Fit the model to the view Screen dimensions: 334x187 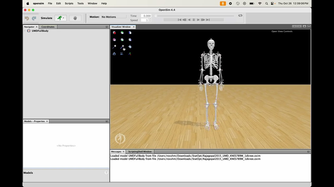(130, 47)
